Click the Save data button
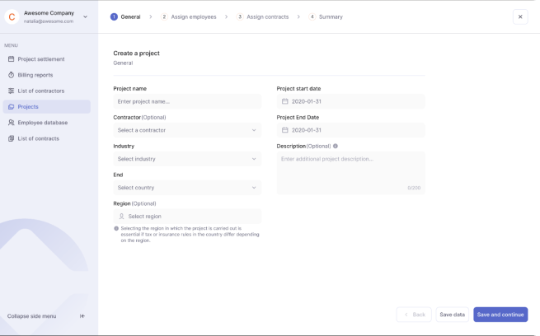The width and height of the screenshot is (540, 336). coord(452,315)
